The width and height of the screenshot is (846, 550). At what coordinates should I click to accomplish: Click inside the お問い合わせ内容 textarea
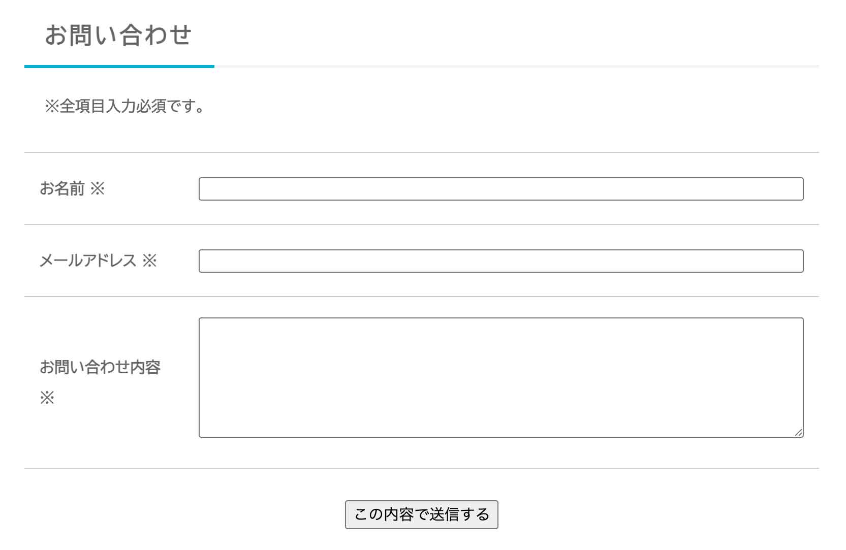tap(500, 377)
